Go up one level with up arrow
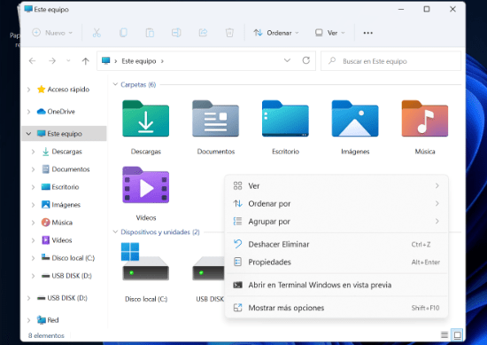 coord(85,61)
